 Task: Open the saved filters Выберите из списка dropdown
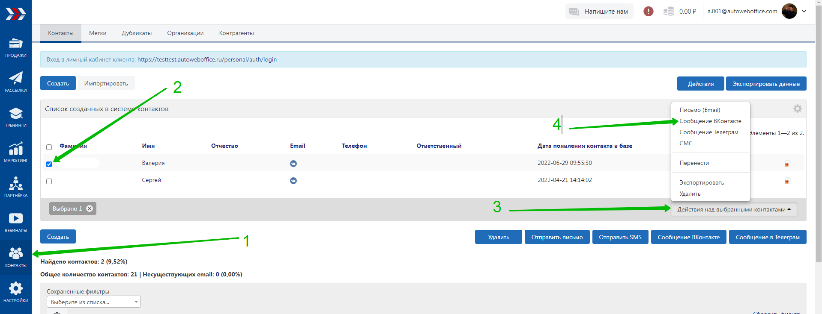pyautogui.click(x=93, y=302)
